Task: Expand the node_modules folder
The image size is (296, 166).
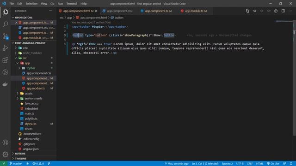Action: pos(32,53)
